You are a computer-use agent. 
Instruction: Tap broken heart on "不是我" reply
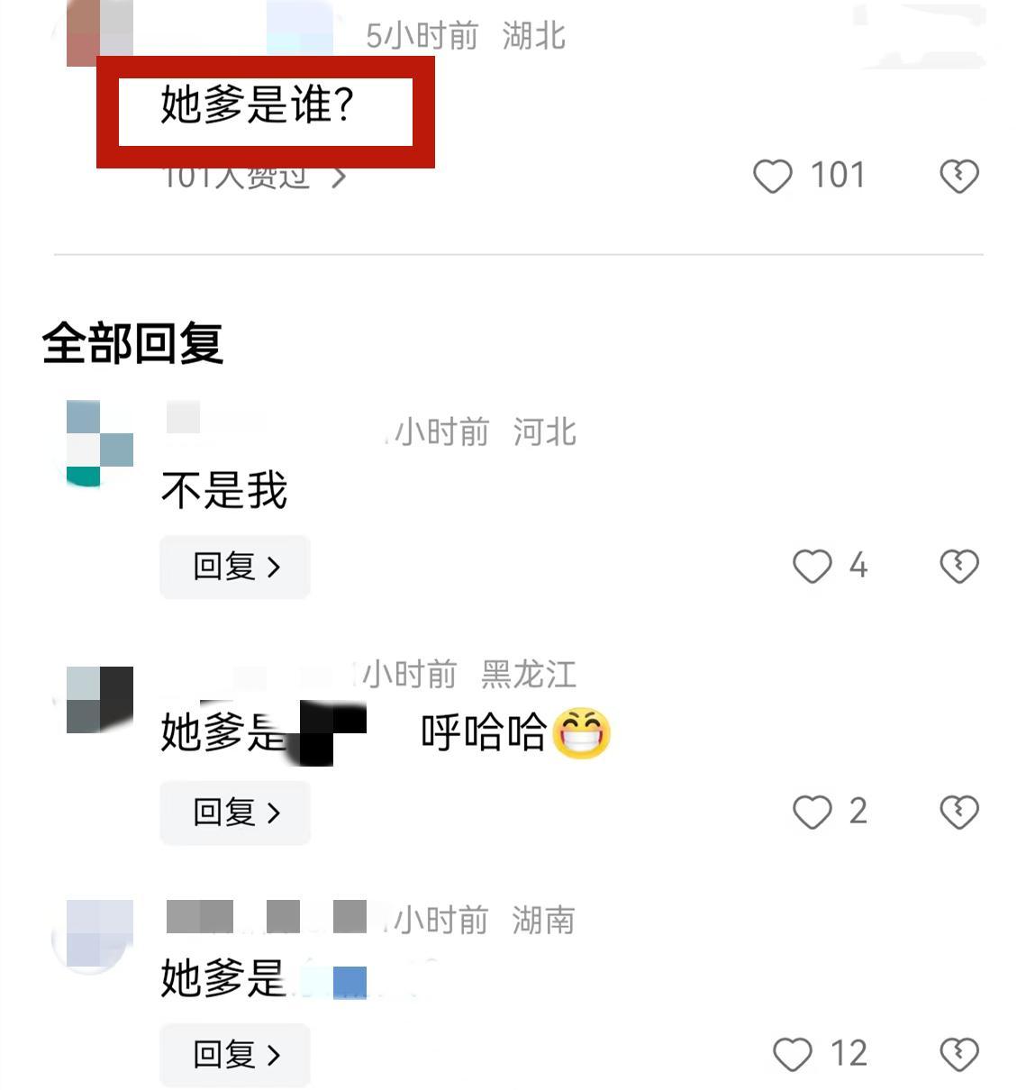(x=959, y=567)
